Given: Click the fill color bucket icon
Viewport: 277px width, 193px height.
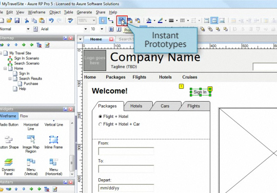Looking at the screenshot, I should [x=149, y=20].
